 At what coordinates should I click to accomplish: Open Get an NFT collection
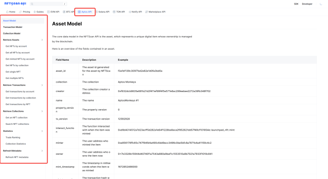tap(16, 118)
